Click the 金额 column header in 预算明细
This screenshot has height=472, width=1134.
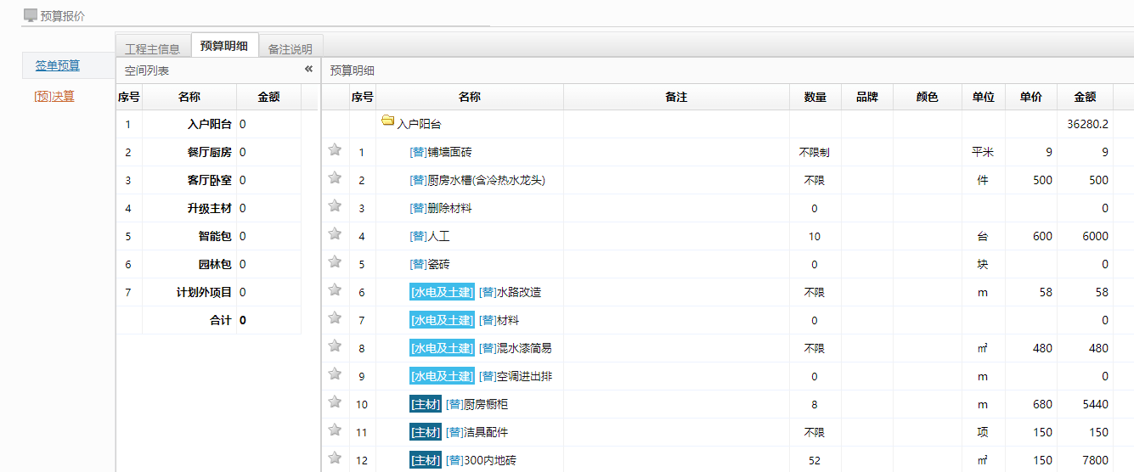pos(1085,97)
